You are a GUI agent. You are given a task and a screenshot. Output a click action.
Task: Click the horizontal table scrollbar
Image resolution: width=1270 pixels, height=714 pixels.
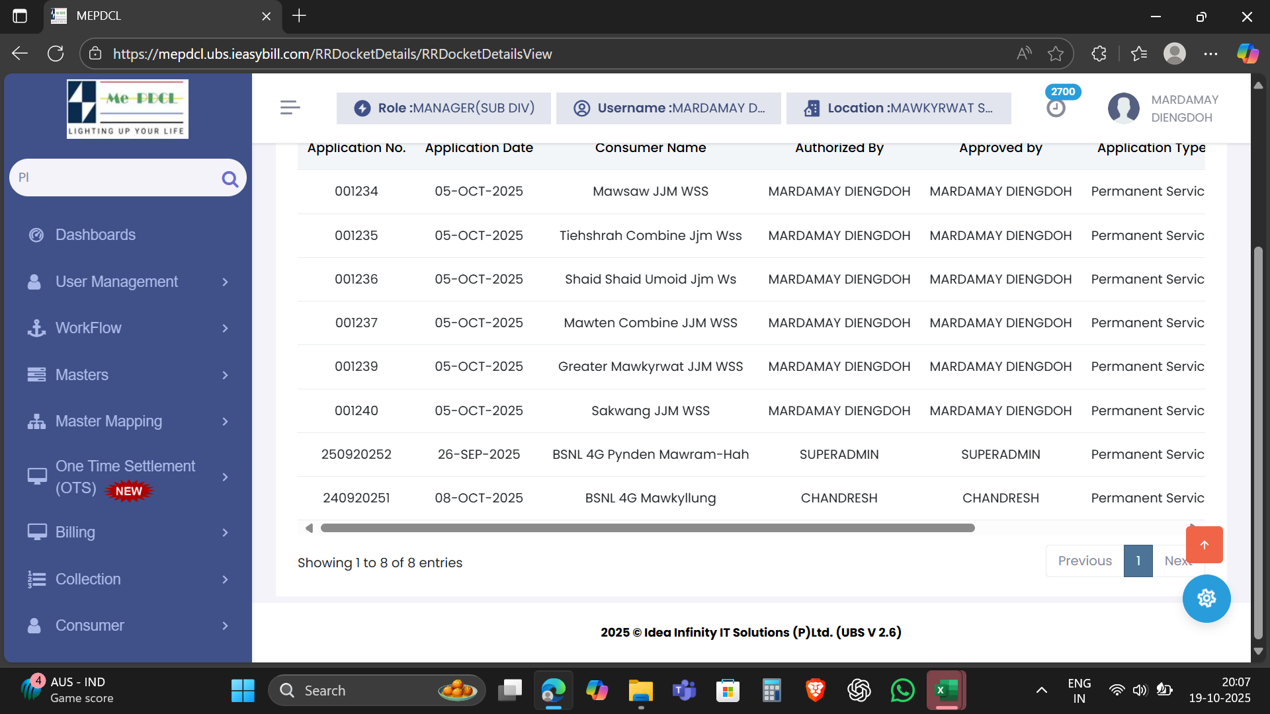(x=647, y=528)
